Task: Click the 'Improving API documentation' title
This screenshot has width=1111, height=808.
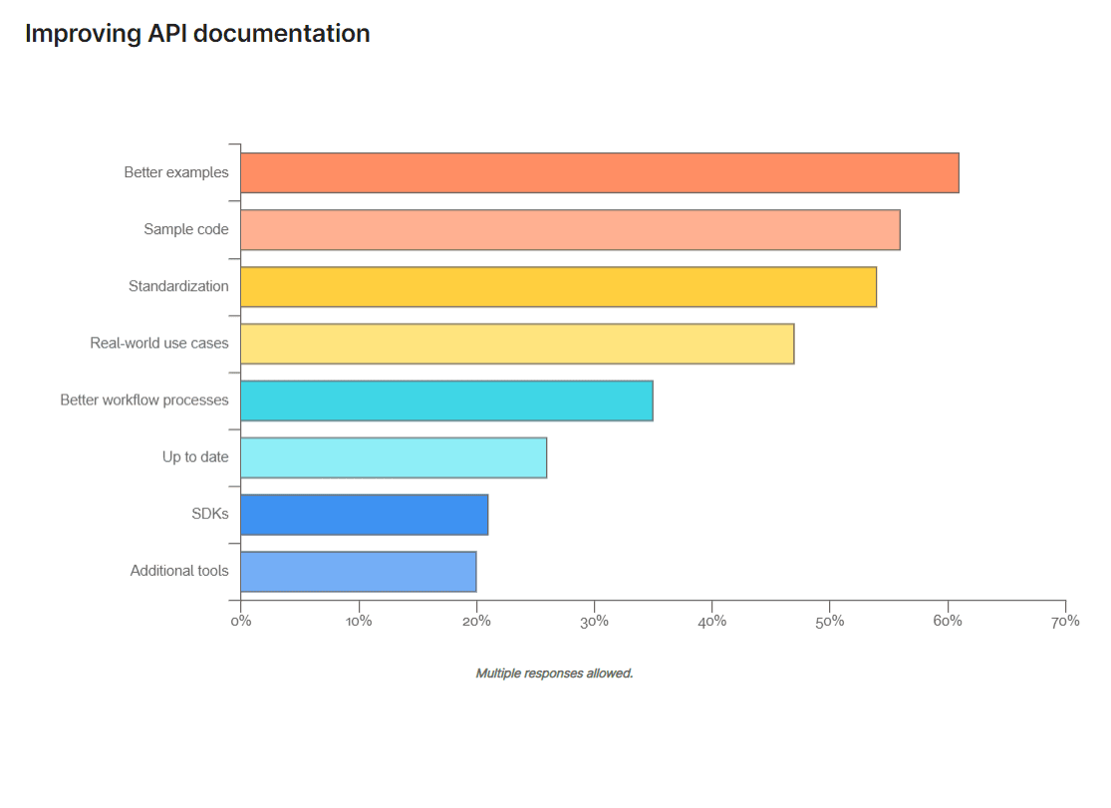Action: click(197, 33)
